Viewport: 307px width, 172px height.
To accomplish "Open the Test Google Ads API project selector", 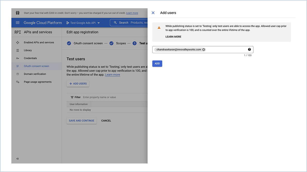I will pos(83,23).
